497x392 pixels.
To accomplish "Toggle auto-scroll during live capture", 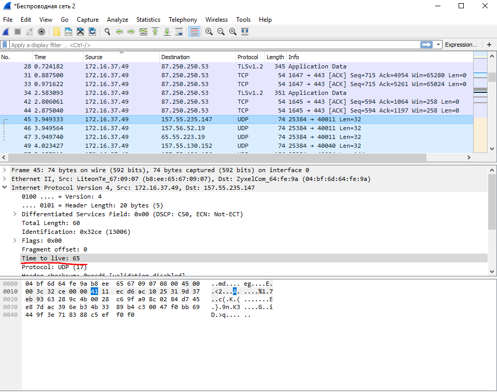I will [x=179, y=32].
